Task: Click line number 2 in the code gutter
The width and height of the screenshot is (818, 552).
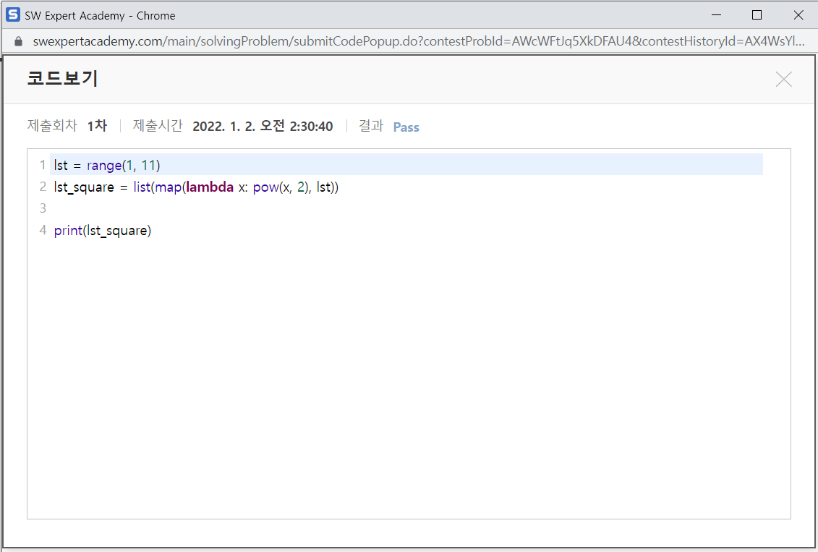Action: pos(43,187)
